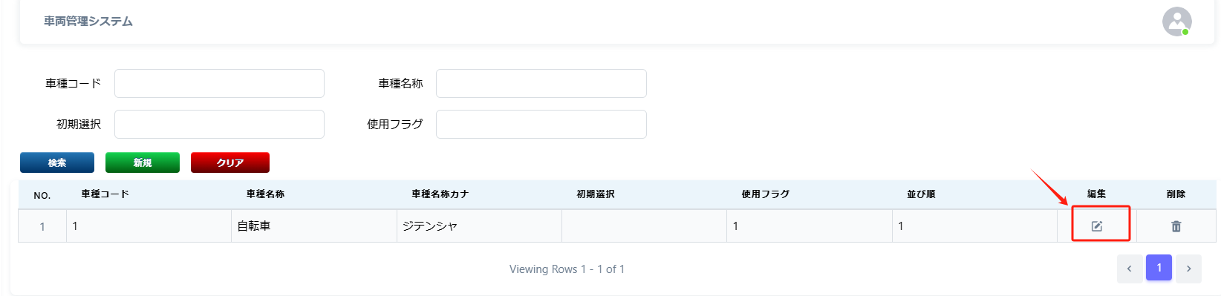Delete the 自転車 row with trash icon
The width and height of the screenshot is (1221, 296).
[x=1176, y=226]
